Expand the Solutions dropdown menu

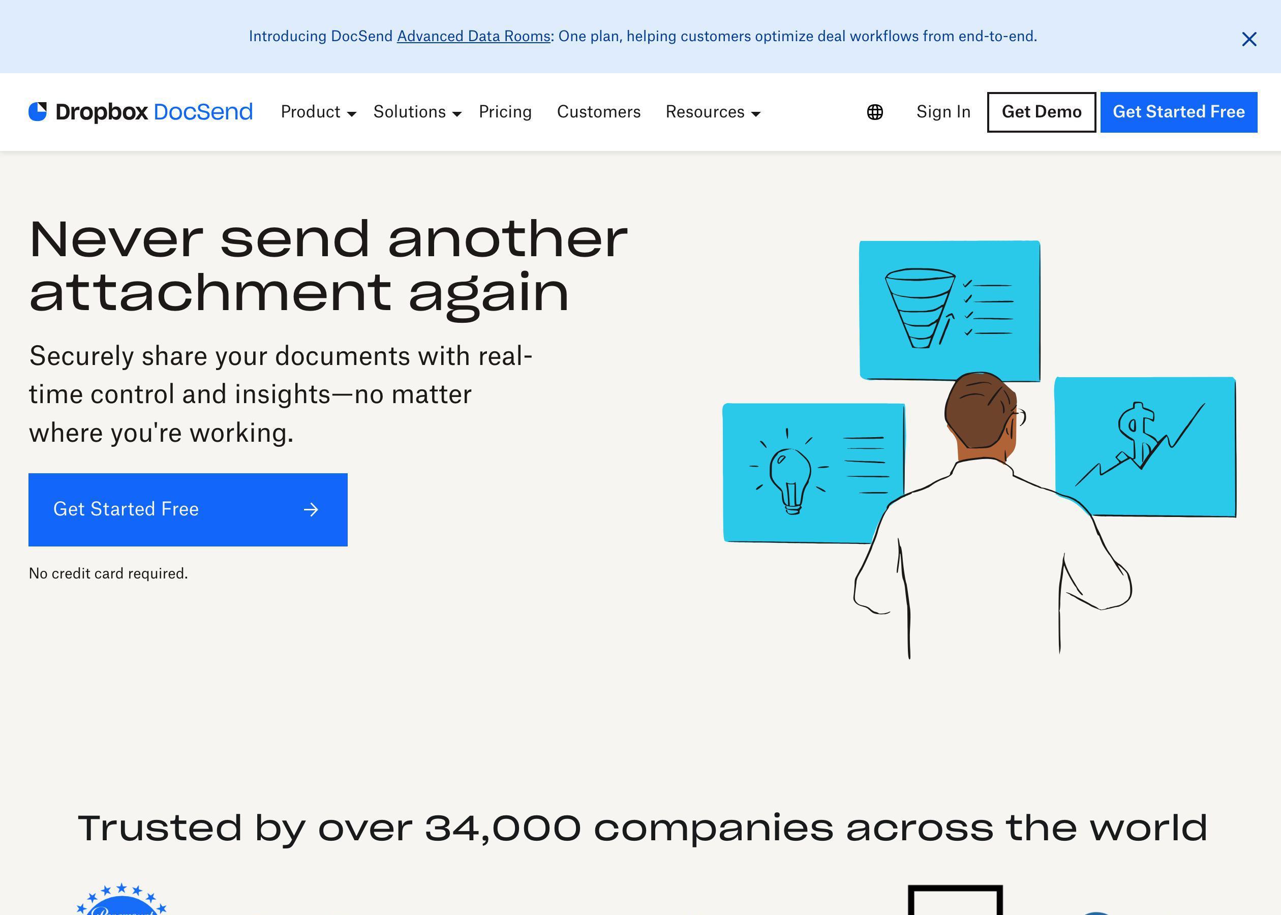point(417,111)
